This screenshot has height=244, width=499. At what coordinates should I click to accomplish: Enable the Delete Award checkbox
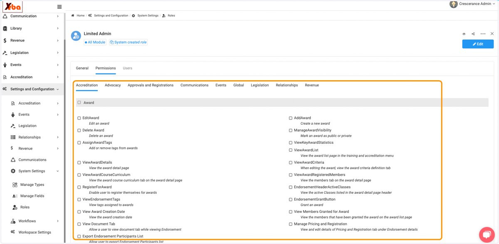(x=79, y=131)
